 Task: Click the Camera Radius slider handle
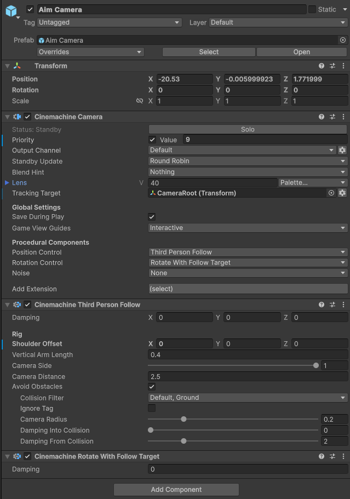point(183,419)
